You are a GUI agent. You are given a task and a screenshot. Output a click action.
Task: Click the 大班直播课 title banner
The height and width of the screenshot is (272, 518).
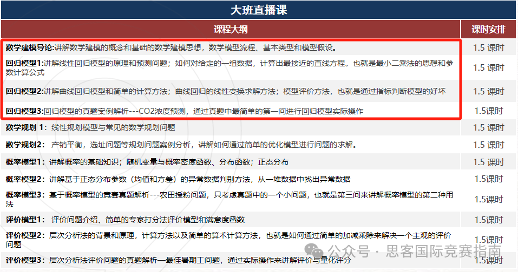(259, 10)
